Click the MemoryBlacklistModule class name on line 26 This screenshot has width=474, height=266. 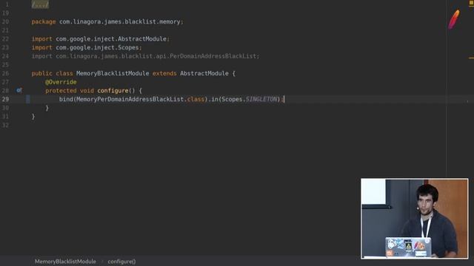113,74
